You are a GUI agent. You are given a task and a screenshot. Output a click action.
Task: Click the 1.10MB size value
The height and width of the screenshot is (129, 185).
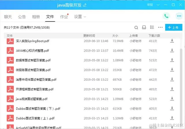(x=118, y=118)
